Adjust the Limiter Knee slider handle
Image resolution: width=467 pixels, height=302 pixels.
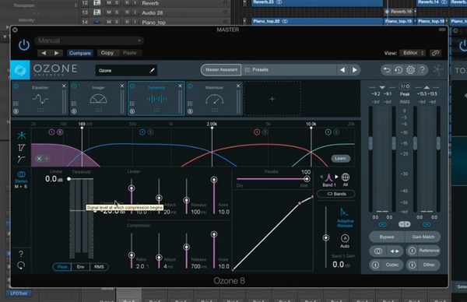214,180
